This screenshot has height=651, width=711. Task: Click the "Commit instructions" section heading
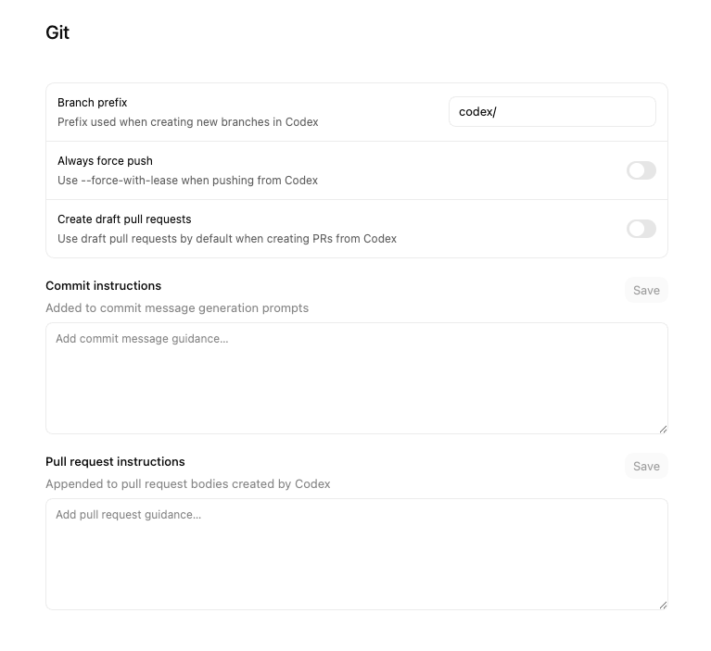[x=103, y=286]
